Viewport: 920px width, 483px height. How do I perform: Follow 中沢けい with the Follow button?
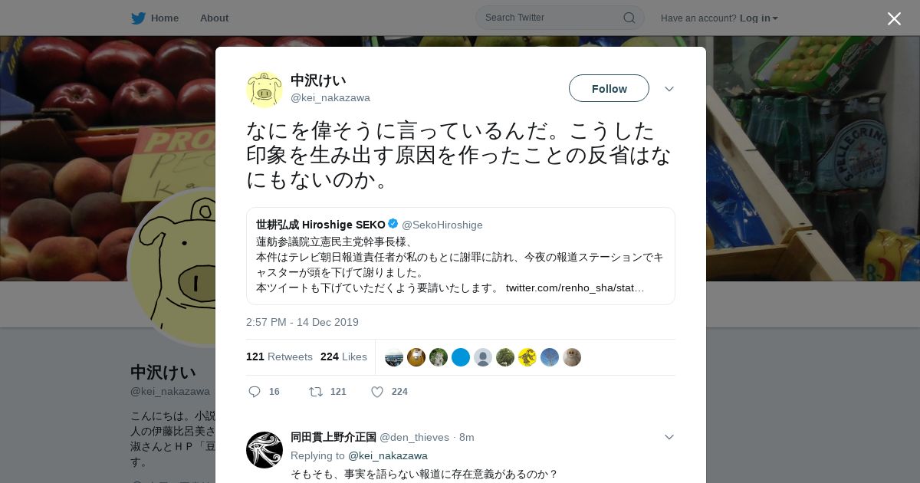609,88
